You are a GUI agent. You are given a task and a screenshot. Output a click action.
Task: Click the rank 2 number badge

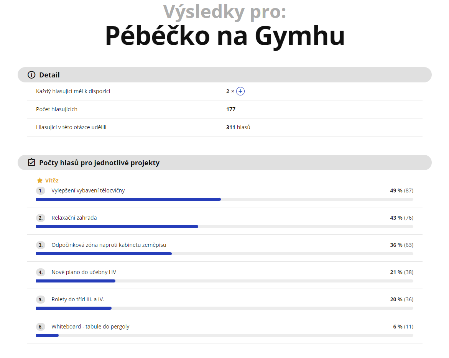41,218
